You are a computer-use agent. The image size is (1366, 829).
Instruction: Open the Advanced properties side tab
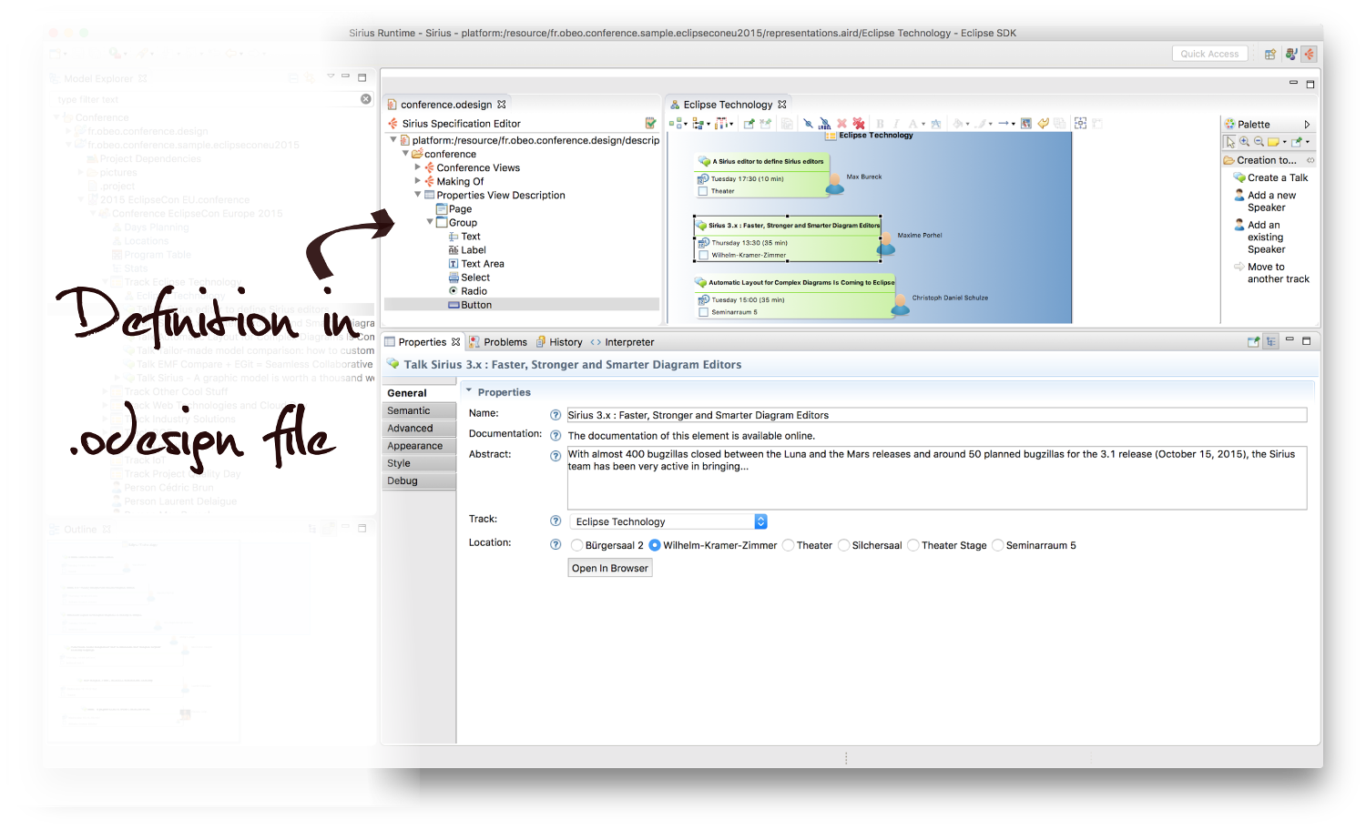pyautogui.click(x=419, y=429)
